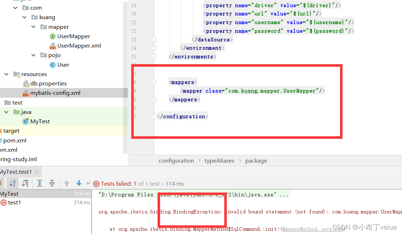Select the UserMapper.xml file icon
This screenshot has width=402, height=234.
53,46
